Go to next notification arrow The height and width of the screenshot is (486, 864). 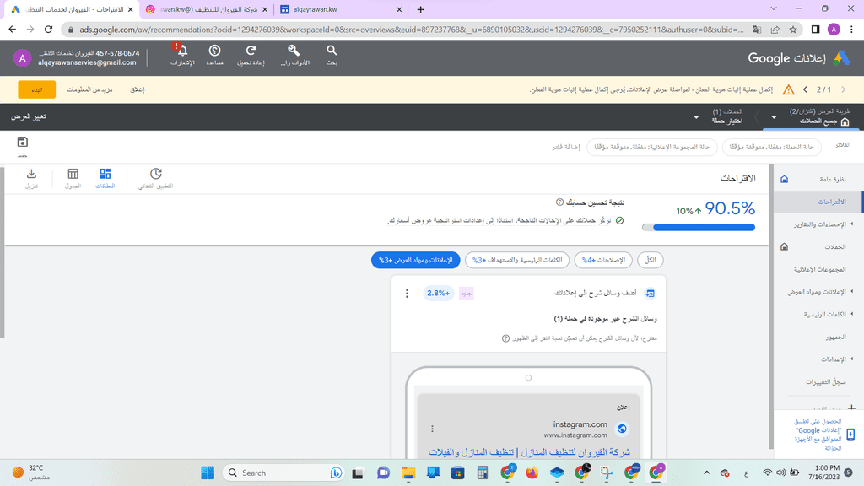pyautogui.click(x=843, y=89)
